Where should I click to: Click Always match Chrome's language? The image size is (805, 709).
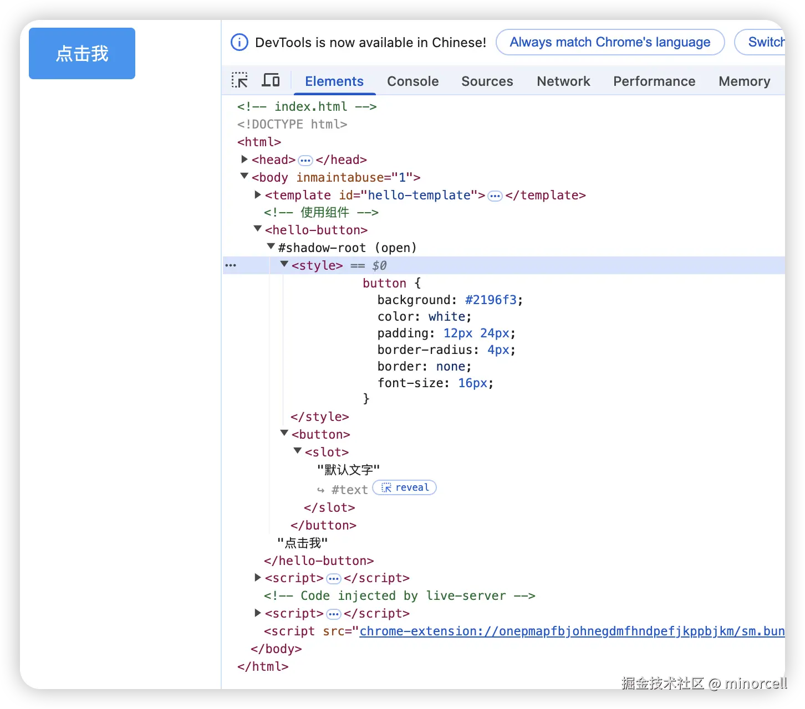tap(610, 42)
